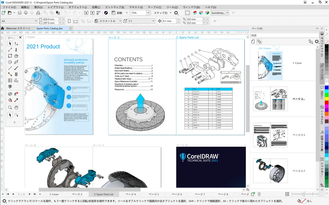Image resolution: width=329 pixels, height=205 pixels.
Task: Switch to the ページ 4 page tab
Action: tap(131, 194)
